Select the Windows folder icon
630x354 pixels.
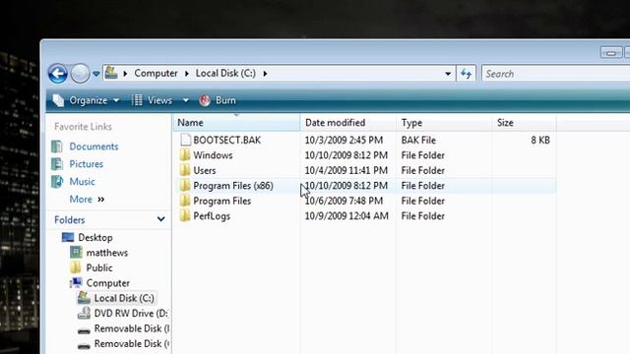tap(185, 155)
